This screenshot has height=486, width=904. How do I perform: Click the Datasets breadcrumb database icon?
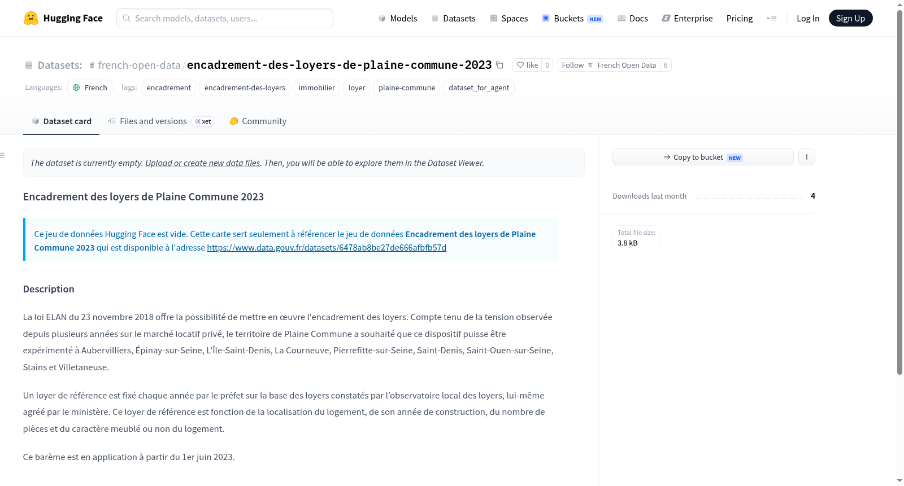(29, 65)
